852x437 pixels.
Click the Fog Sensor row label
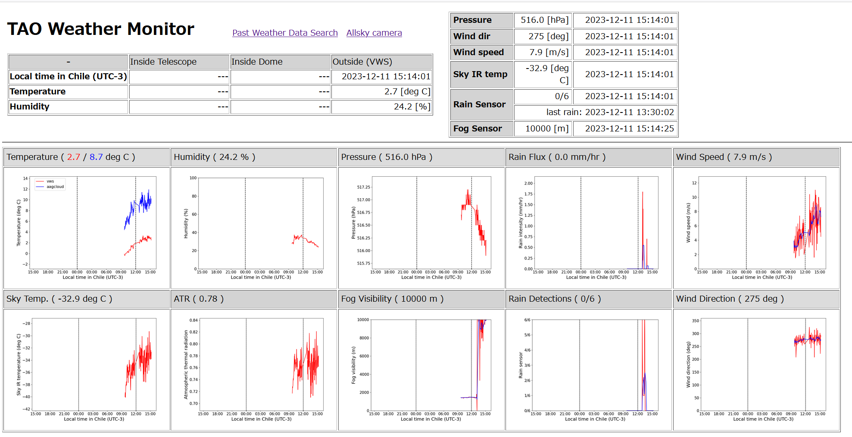pyautogui.click(x=477, y=128)
